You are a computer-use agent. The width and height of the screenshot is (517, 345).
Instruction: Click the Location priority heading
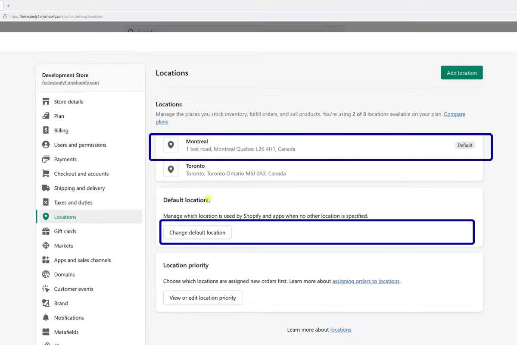(186, 265)
